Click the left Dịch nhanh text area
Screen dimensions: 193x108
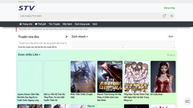pos(97,44)
